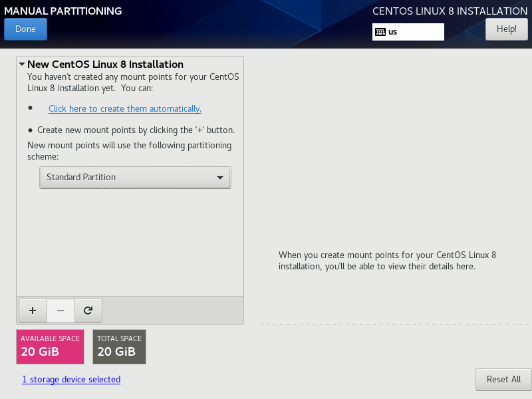Collapse the New CentOS Linux 8 Installation section
Viewport: 532px width, 399px height.
pyautogui.click(x=22, y=64)
